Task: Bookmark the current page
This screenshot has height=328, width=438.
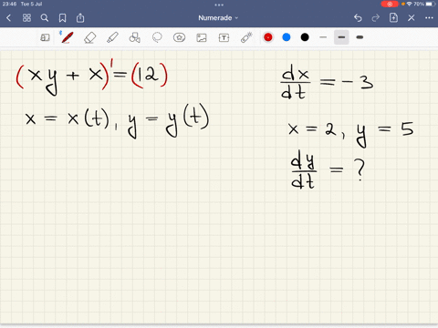Action: [x=62, y=18]
